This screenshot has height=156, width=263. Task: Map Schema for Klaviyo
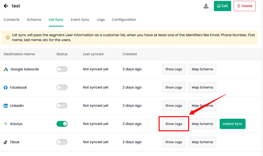coord(202,124)
